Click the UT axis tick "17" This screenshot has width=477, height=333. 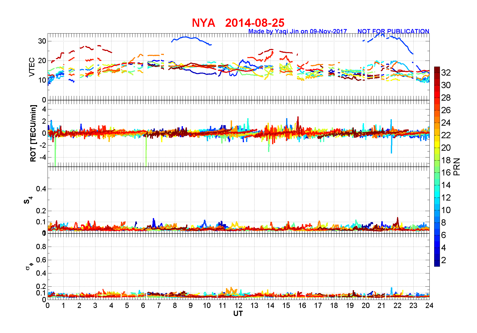[x=318, y=305]
